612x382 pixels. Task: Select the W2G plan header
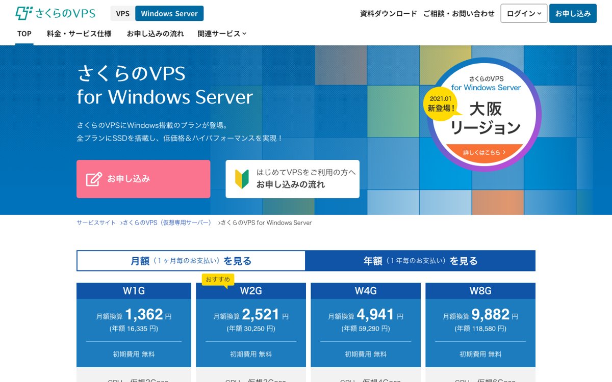point(251,291)
